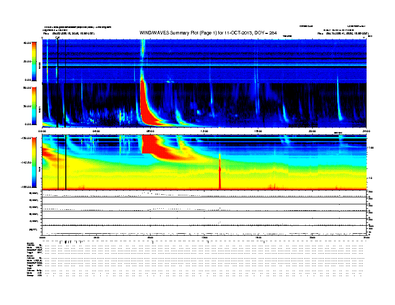Click the 24:00 time tick below RAD1 spectrogram
The width and height of the screenshot is (395, 305).
[x=366, y=131]
